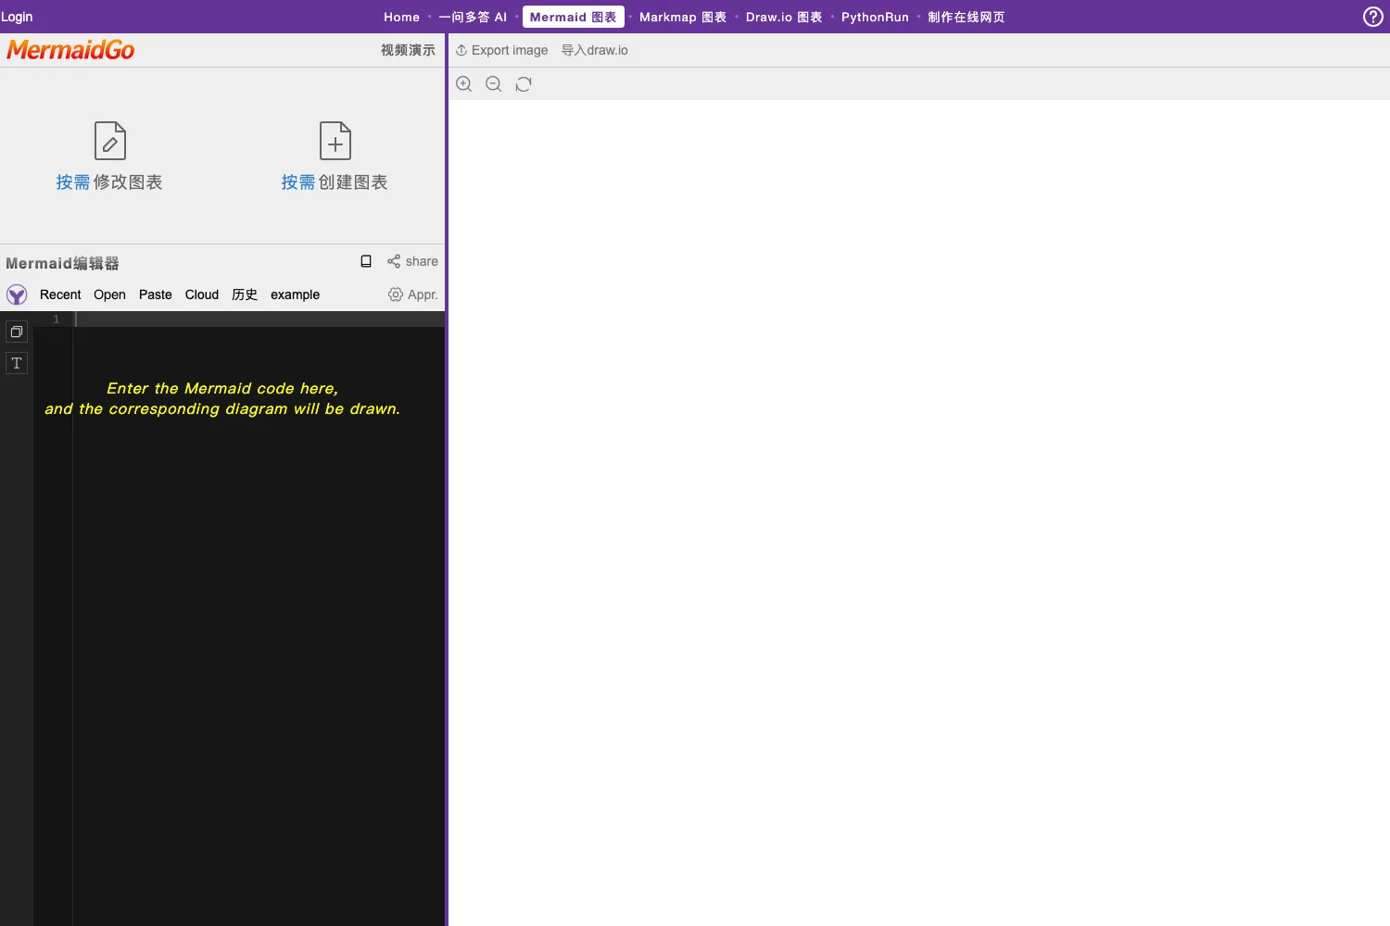Viewport: 1390px width, 926px height.
Task: Open the Appr. settings gear
Action: click(x=412, y=294)
